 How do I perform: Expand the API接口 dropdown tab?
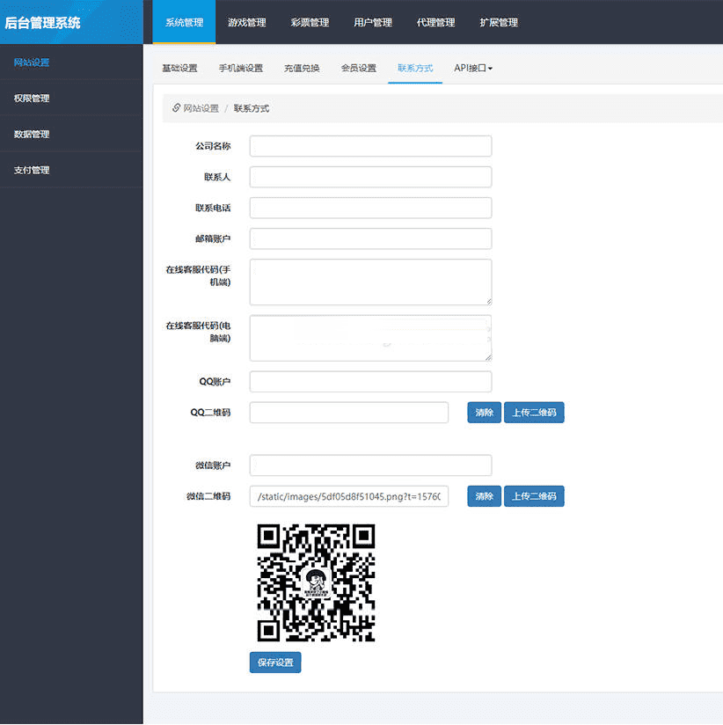click(472, 69)
